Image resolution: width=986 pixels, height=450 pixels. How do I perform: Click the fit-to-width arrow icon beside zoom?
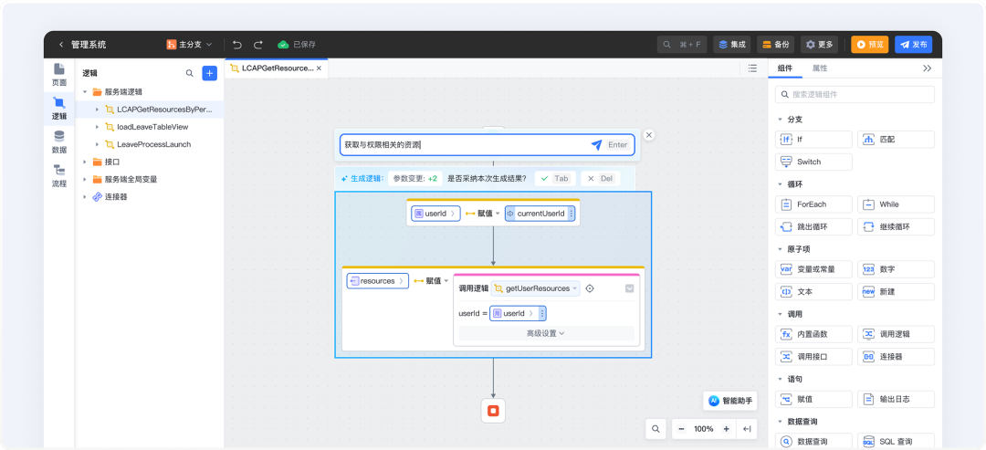pos(747,429)
